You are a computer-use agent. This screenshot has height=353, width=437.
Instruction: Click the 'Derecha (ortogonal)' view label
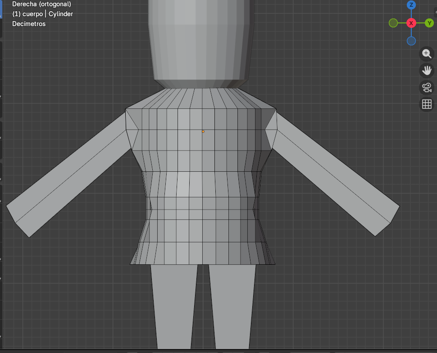[x=41, y=4]
